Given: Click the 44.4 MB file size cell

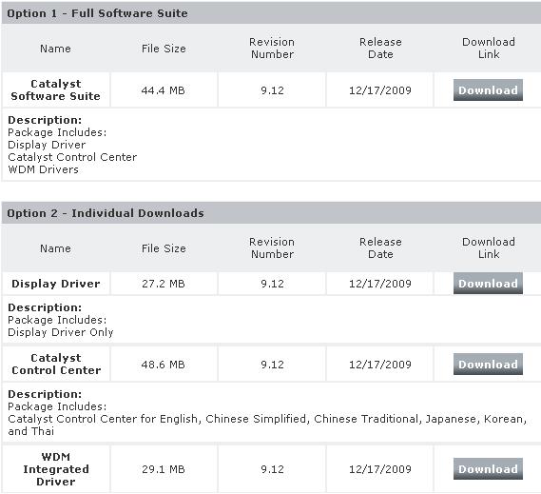Looking at the screenshot, I should (x=164, y=90).
